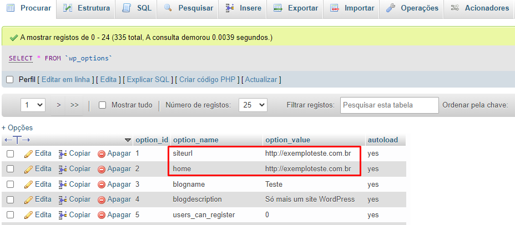Select the home row checkbox
The image size is (515, 225).
pyautogui.click(x=11, y=169)
